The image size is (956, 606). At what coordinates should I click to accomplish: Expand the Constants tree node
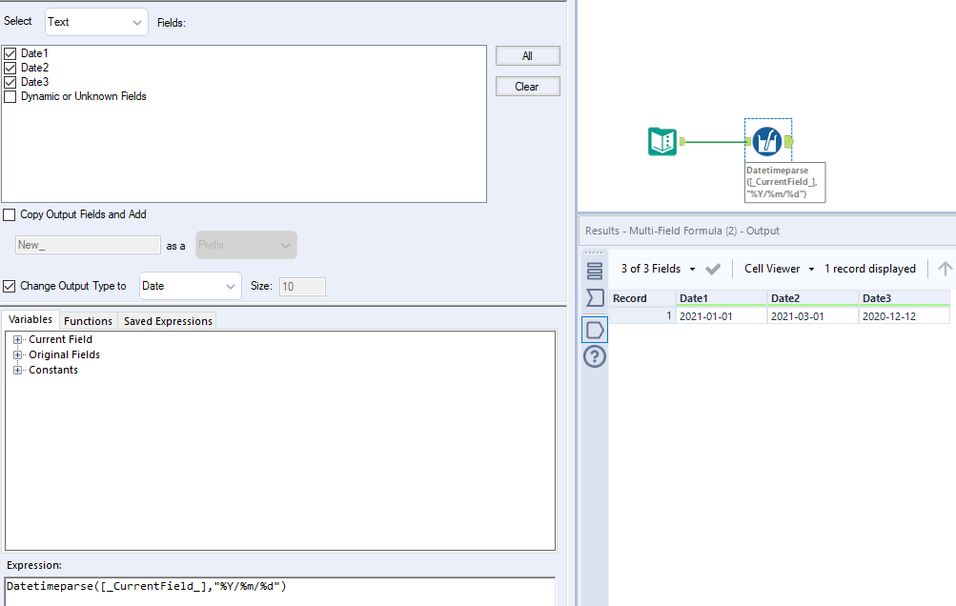coord(17,370)
